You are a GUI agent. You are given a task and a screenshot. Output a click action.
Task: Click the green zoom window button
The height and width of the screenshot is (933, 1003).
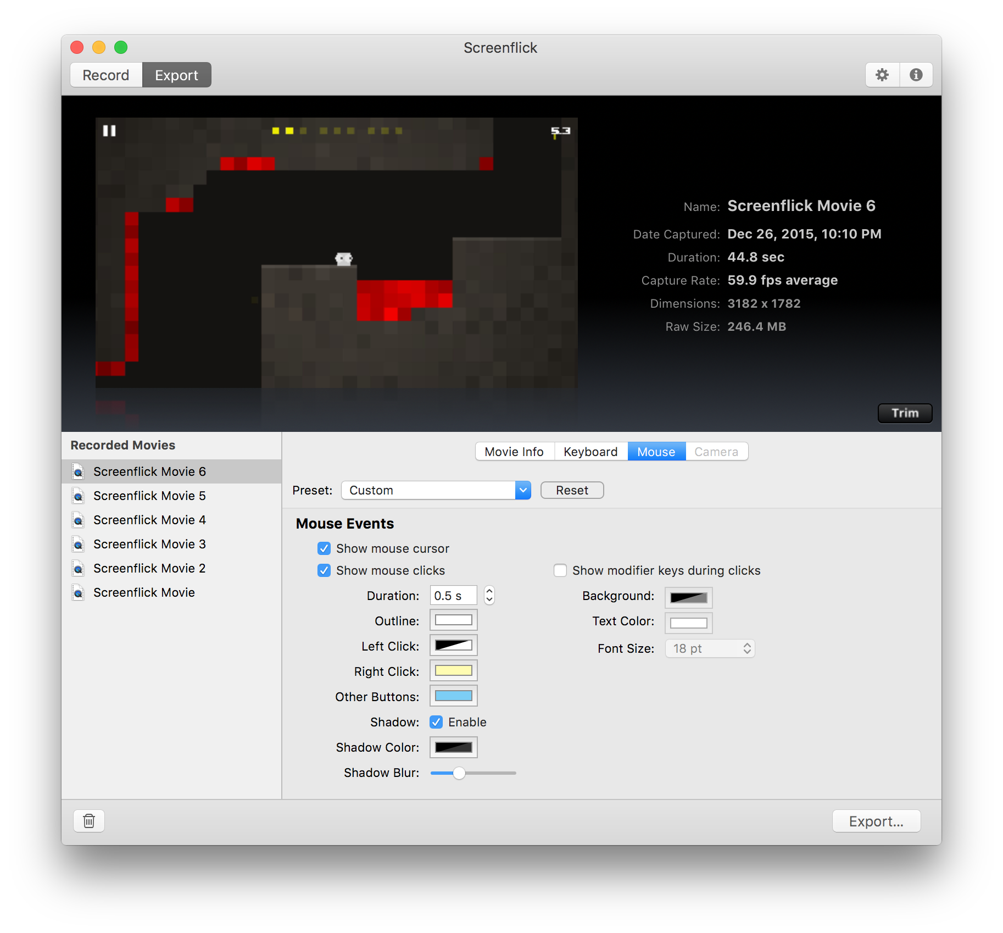point(121,47)
